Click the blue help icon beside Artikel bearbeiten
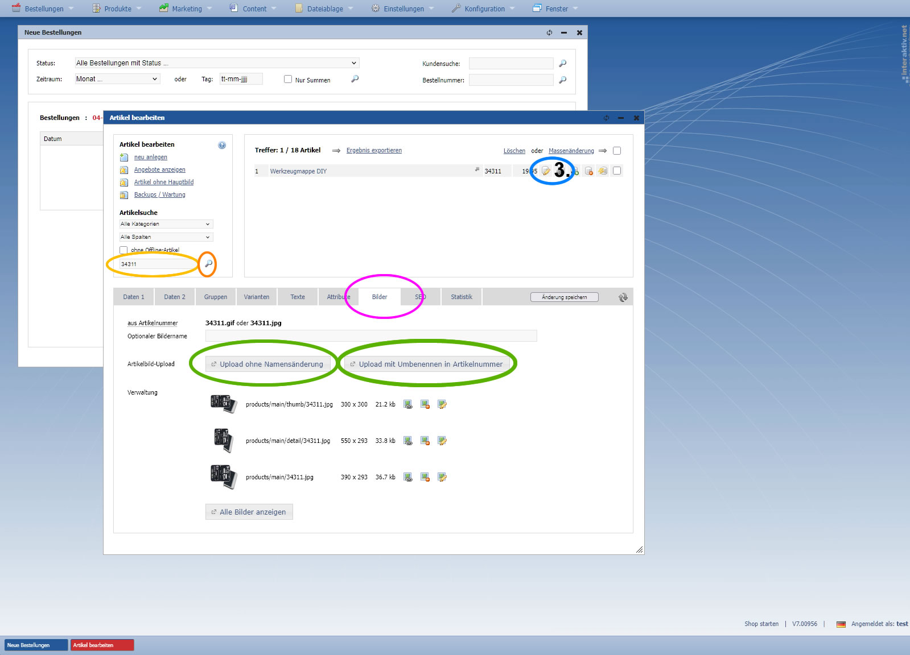 tap(222, 145)
